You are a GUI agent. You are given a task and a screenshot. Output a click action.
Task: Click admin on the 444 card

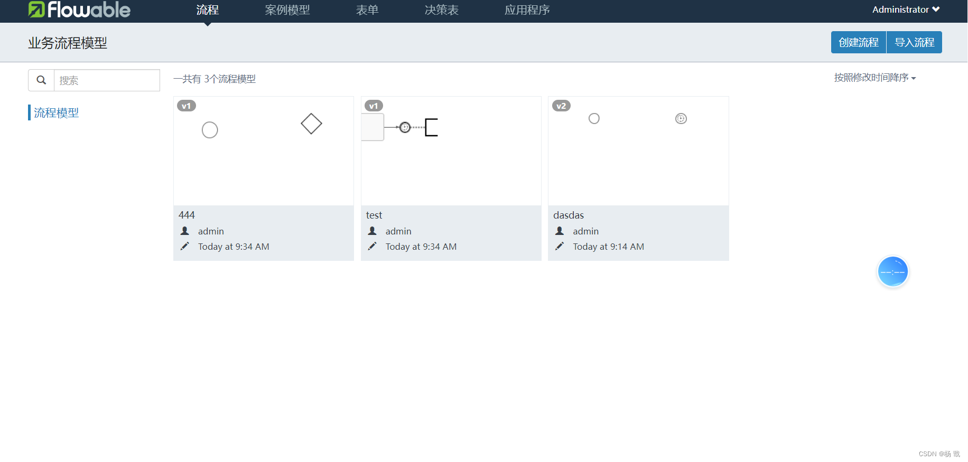coord(211,231)
